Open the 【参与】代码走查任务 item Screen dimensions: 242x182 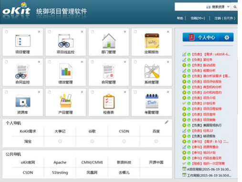pyautogui.click(x=207, y=158)
